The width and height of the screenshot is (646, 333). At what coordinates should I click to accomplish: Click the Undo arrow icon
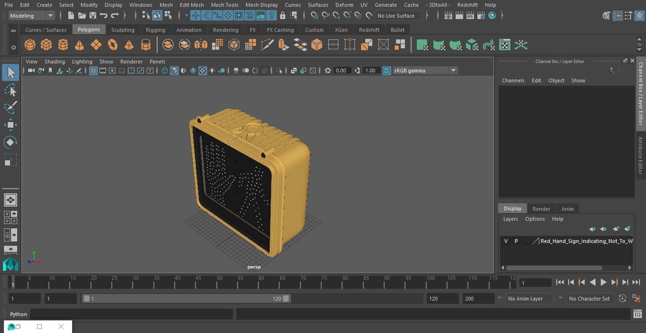pyautogui.click(x=104, y=15)
